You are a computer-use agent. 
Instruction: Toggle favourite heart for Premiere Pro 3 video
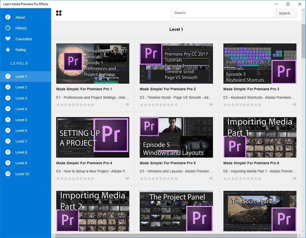click(295, 105)
